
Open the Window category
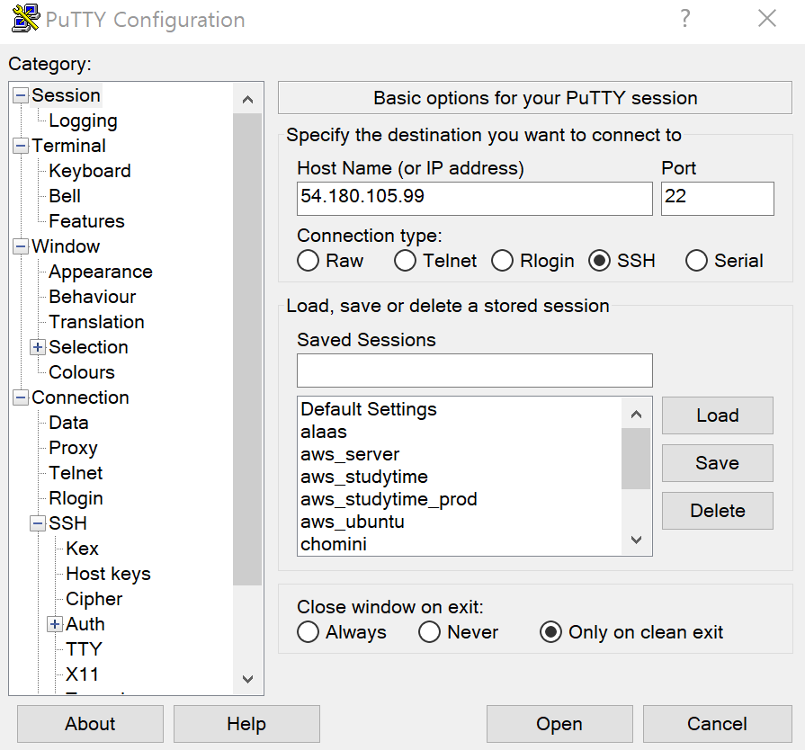pos(66,246)
